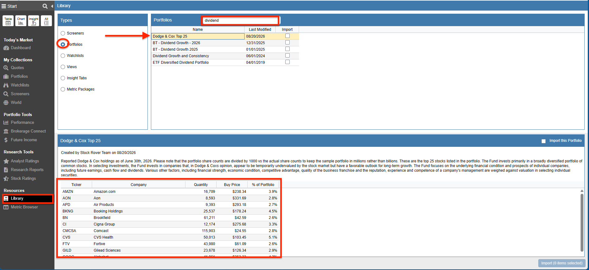Collapse the sidebar with the arrow
The width and height of the screenshot is (589, 270).
coord(52,6)
